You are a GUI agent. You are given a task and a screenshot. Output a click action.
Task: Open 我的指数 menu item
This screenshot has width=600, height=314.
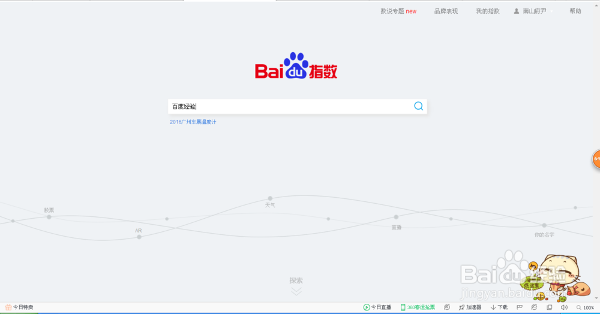point(487,11)
